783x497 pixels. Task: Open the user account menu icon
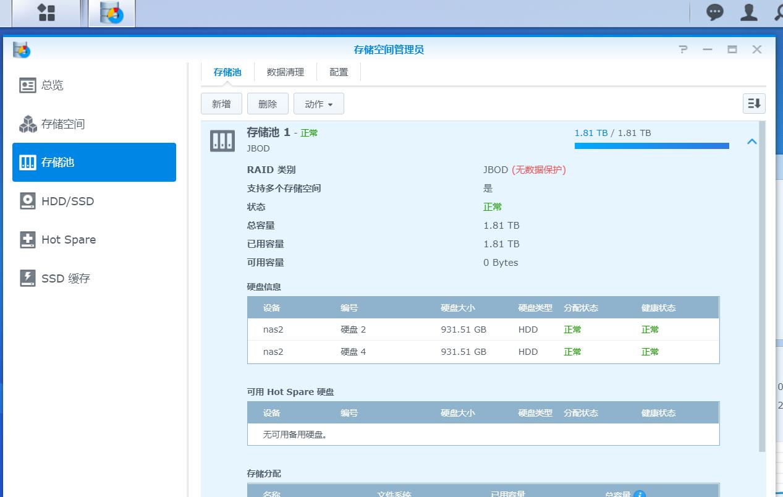[x=748, y=12]
